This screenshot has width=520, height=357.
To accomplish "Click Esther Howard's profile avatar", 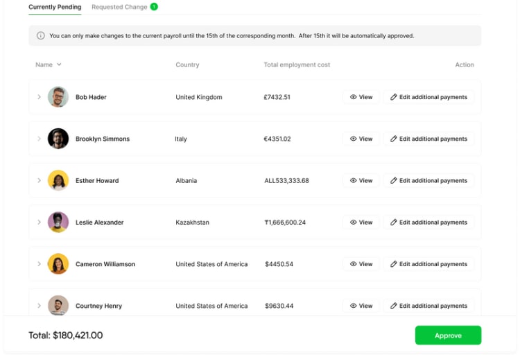I will click(x=58, y=181).
